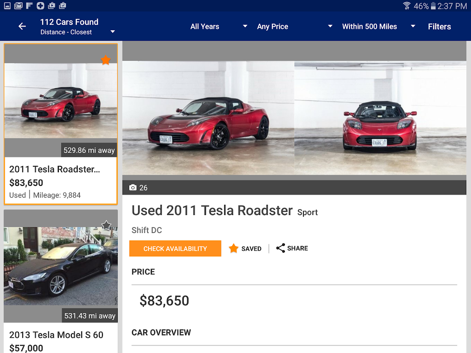Toggle the SAVED star in detail panel
471x353 pixels.
point(234,248)
